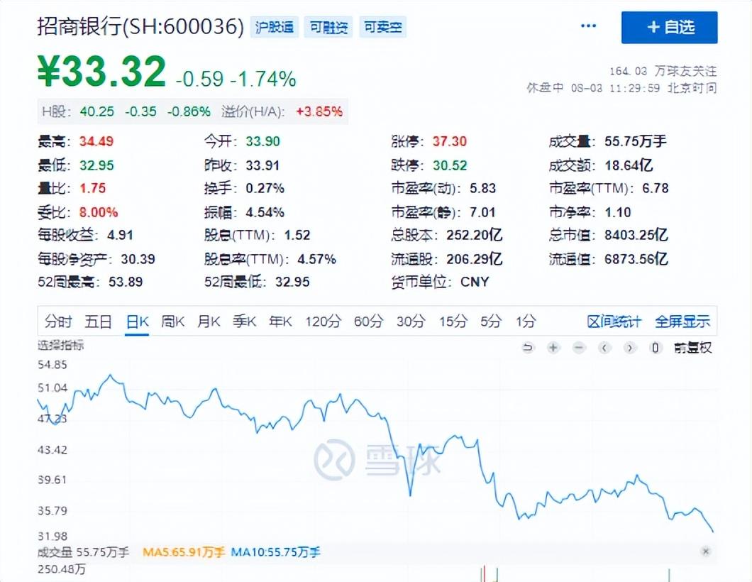Click the 总市值 value 8403.25亿
This screenshot has height=582, width=752.
[636, 235]
